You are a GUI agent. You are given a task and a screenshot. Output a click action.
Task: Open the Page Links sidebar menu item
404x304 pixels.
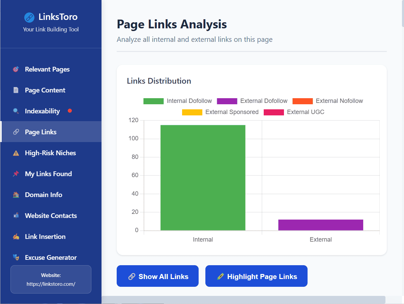(40, 132)
